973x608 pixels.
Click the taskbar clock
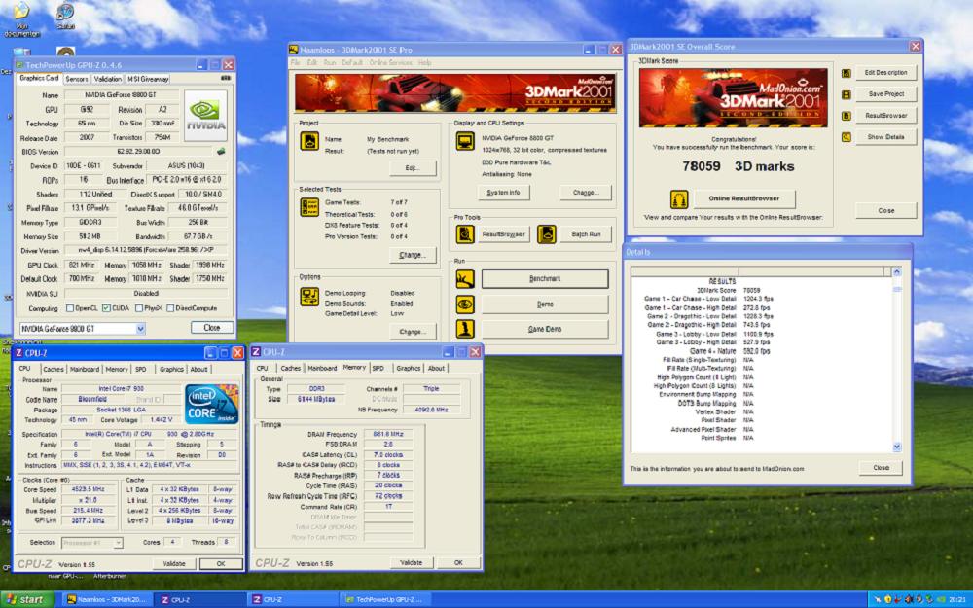(x=956, y=600)
